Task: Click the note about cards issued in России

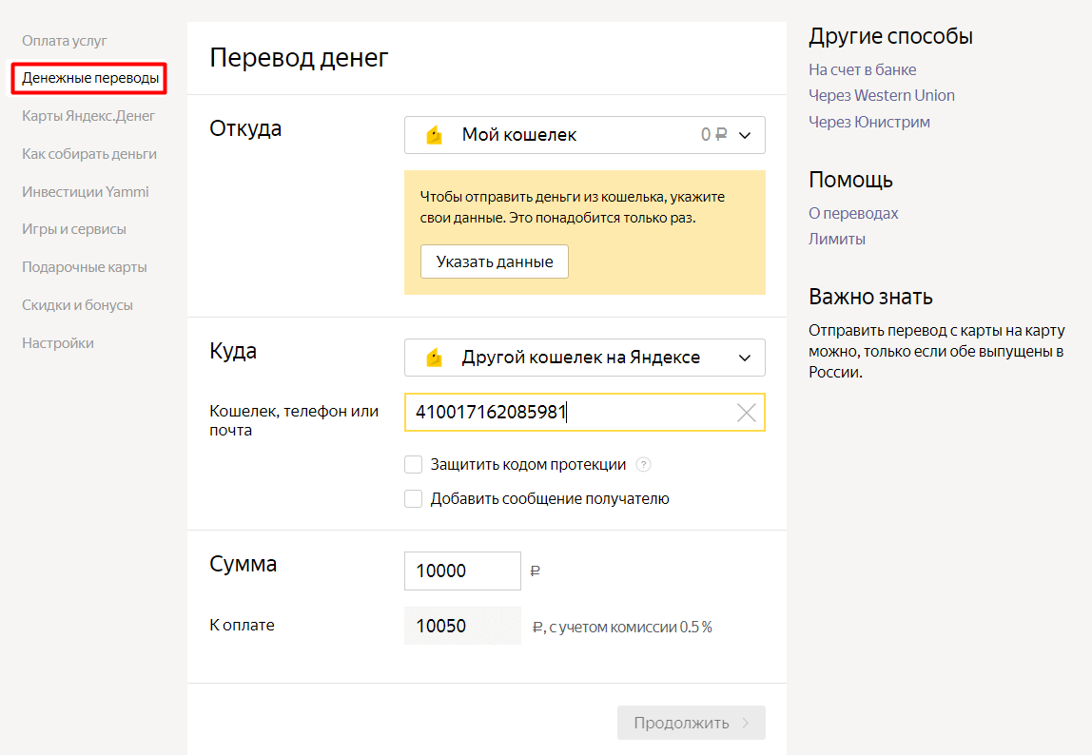Action: (x=937, y=351)
